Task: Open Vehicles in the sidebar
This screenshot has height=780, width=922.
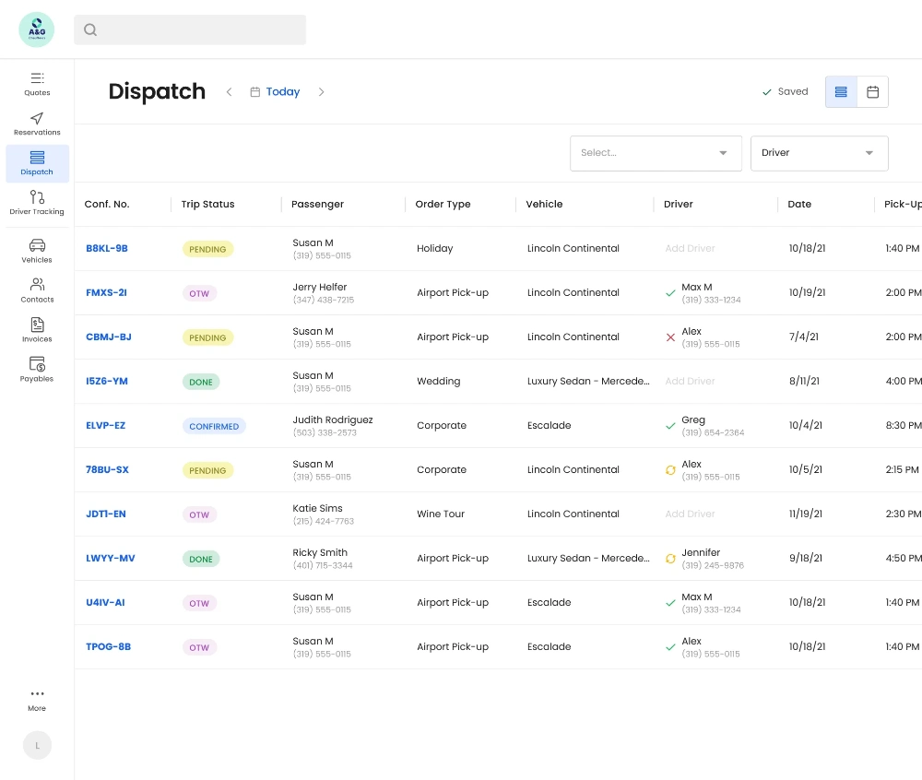Action: coord(37,251)
